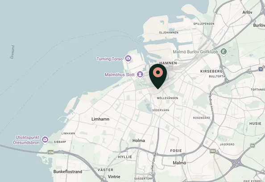Click the Bunkeflostrand label

[x=68, y=172]
